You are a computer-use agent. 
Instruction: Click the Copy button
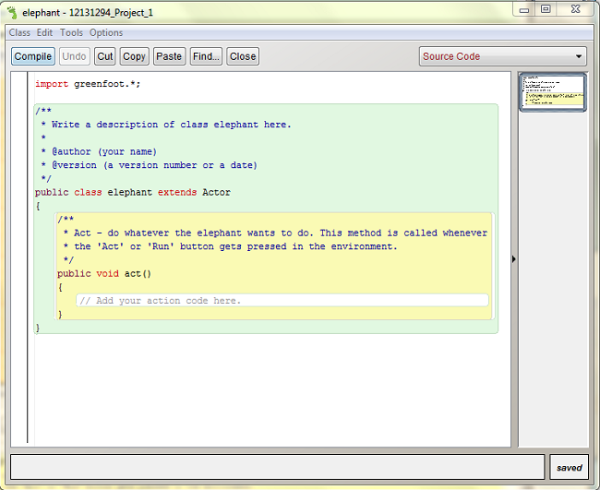click(134, 56)
